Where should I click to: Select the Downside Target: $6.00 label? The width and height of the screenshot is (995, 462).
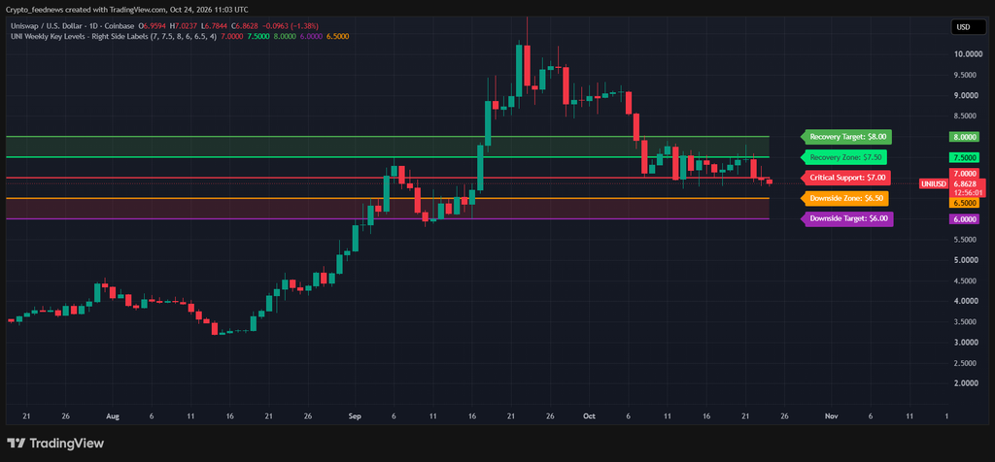coord(847,219)
